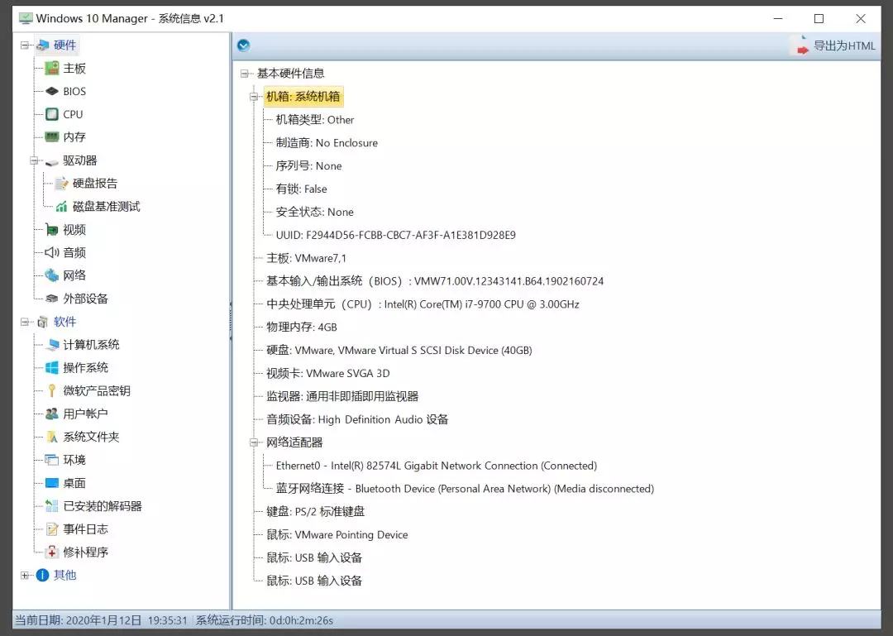Collapse the 机箱: 系统机箱 node
The width and height of the screenshot is (893, 636).
click(254, 96)
